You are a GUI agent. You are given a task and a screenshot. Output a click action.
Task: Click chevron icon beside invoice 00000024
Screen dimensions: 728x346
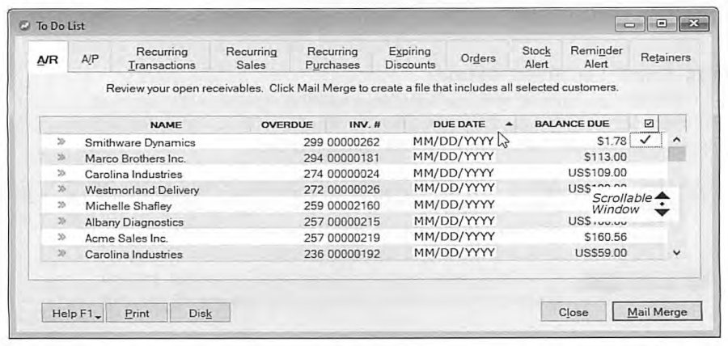click(x=61, y=173)
